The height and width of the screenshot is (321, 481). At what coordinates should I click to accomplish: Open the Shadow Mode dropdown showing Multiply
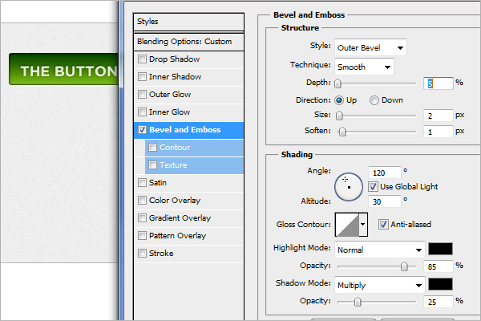[380, 285]
